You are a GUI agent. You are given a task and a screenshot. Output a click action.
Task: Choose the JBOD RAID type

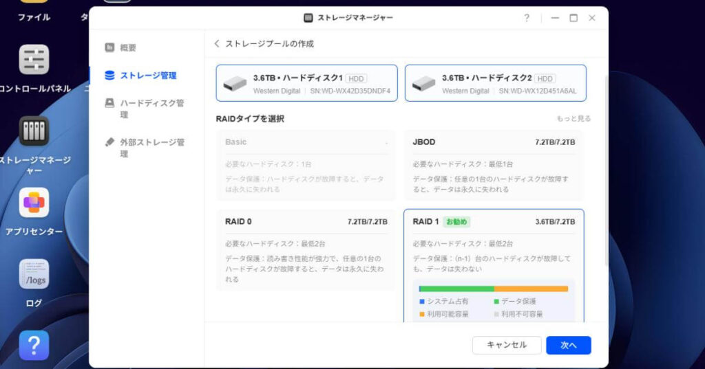494,166
